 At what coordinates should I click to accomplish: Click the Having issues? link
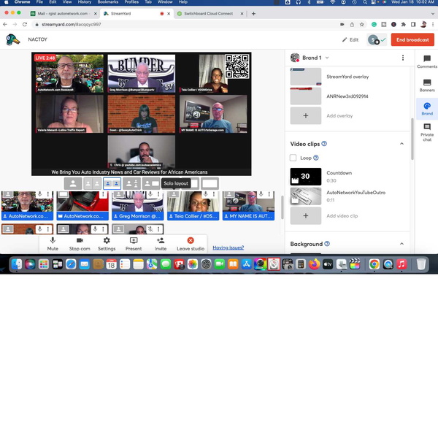coord(228,247)
